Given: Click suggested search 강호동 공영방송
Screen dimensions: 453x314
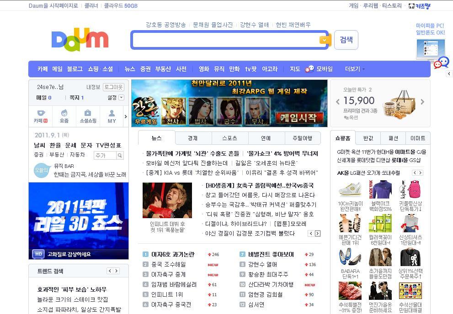Looking at the screenshot, I should (166, 25).
